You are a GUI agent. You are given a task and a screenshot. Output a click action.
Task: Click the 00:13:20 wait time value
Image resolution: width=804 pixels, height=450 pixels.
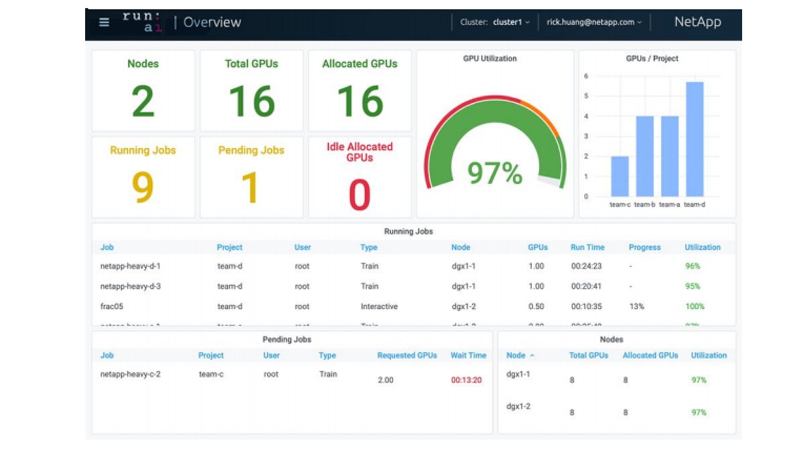[x=466, y=380]
